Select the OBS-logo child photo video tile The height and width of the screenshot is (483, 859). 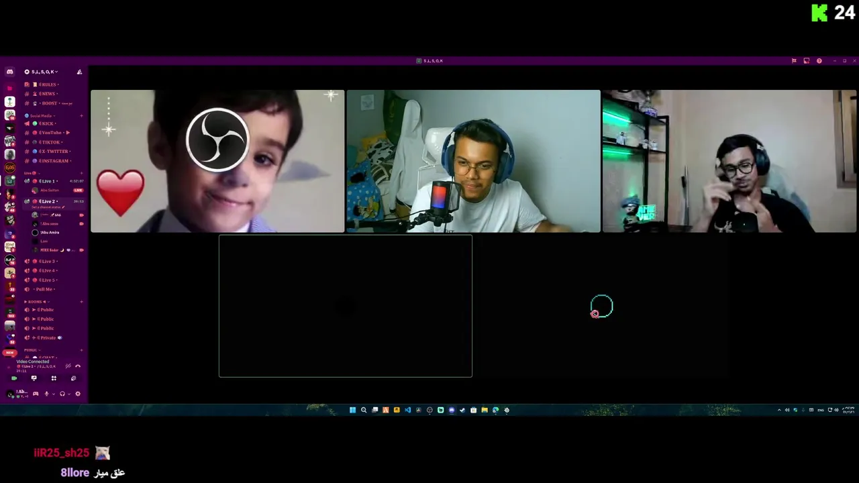[x=217, y=161]
